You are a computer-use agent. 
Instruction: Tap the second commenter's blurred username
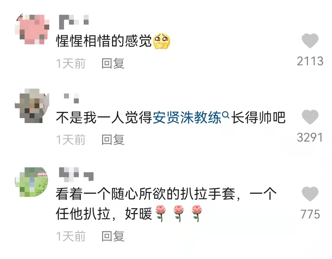(x=71, y=98)
